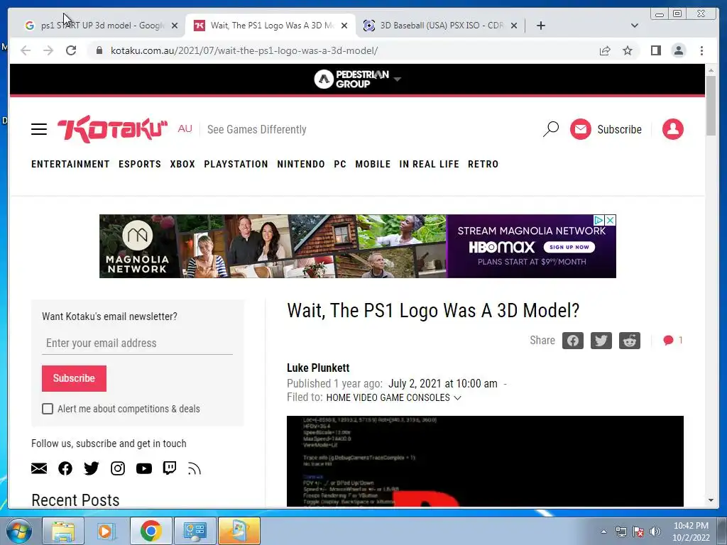The height and width of the screenshot is (545, 727).
Task: Share article on Reddit
Action: point(630,341)
